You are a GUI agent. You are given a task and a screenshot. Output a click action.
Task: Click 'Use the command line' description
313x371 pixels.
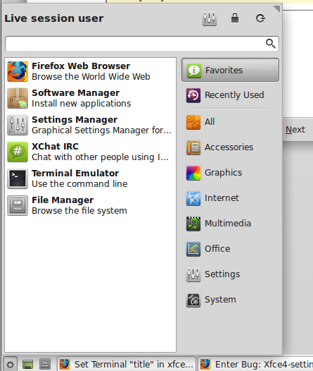[79, 184]
